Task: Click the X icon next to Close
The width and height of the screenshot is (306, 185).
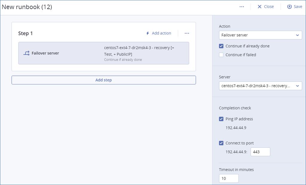Action: (259, 7)
